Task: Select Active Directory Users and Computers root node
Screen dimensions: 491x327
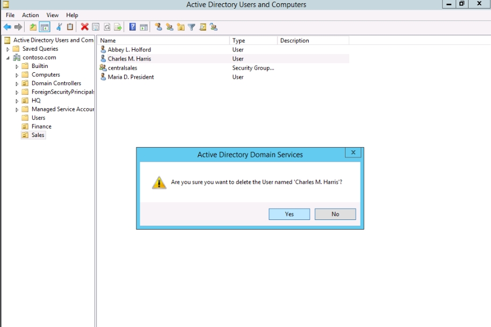Action: 53,40
